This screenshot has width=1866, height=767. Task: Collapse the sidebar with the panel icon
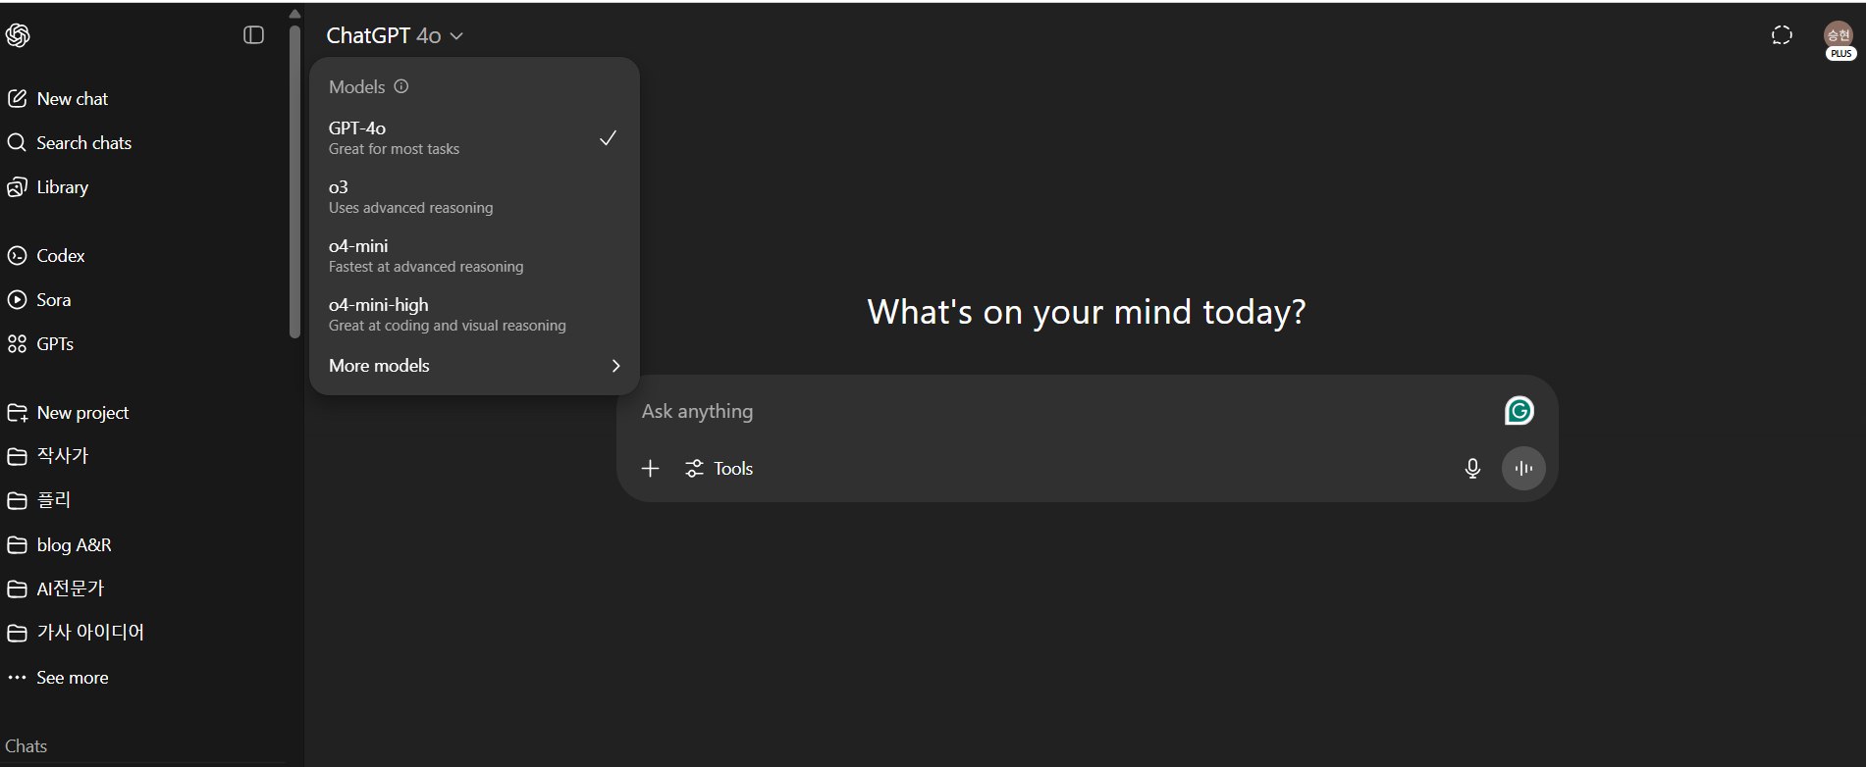[253, 35]
